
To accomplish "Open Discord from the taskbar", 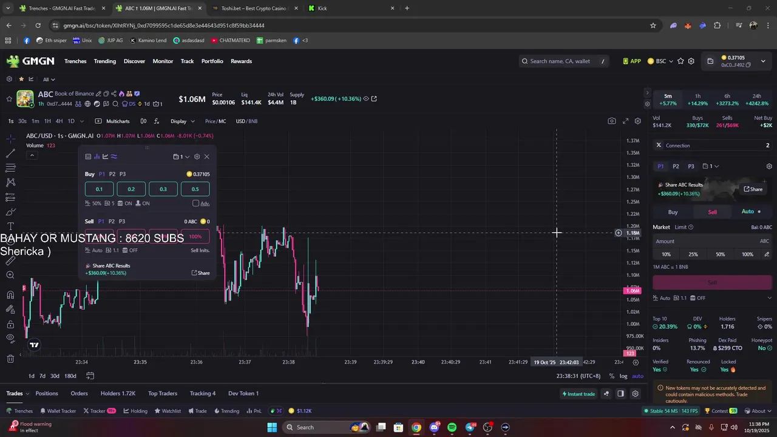I will click(434, 427).
